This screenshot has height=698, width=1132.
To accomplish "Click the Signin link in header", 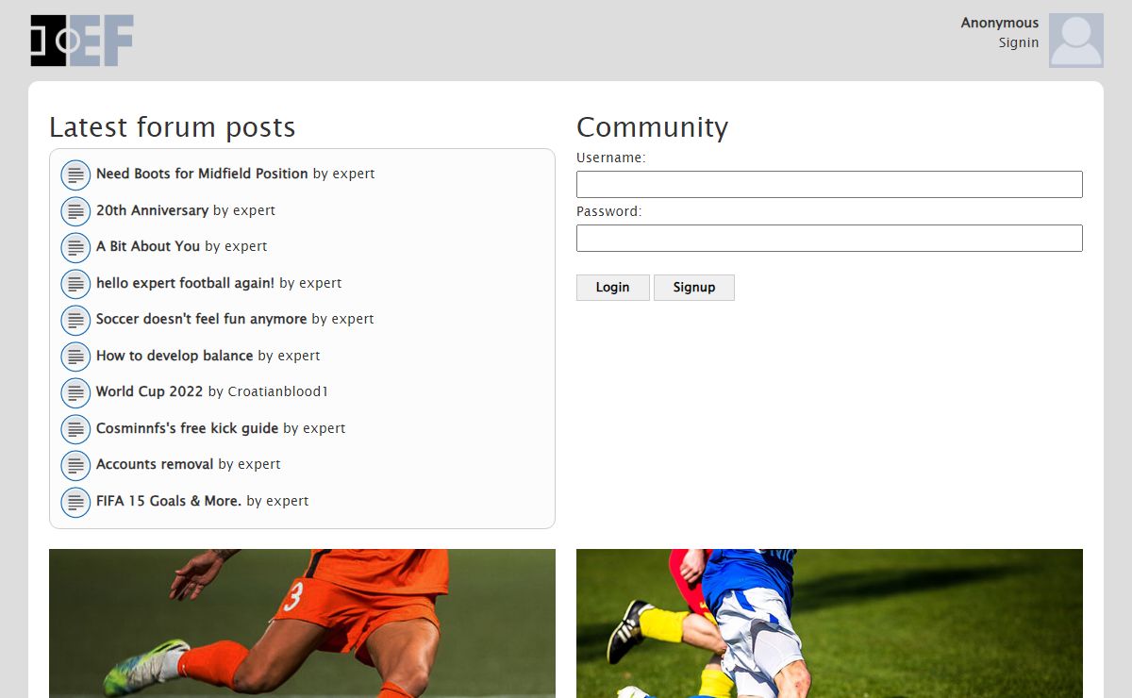I will (1019, 42).
